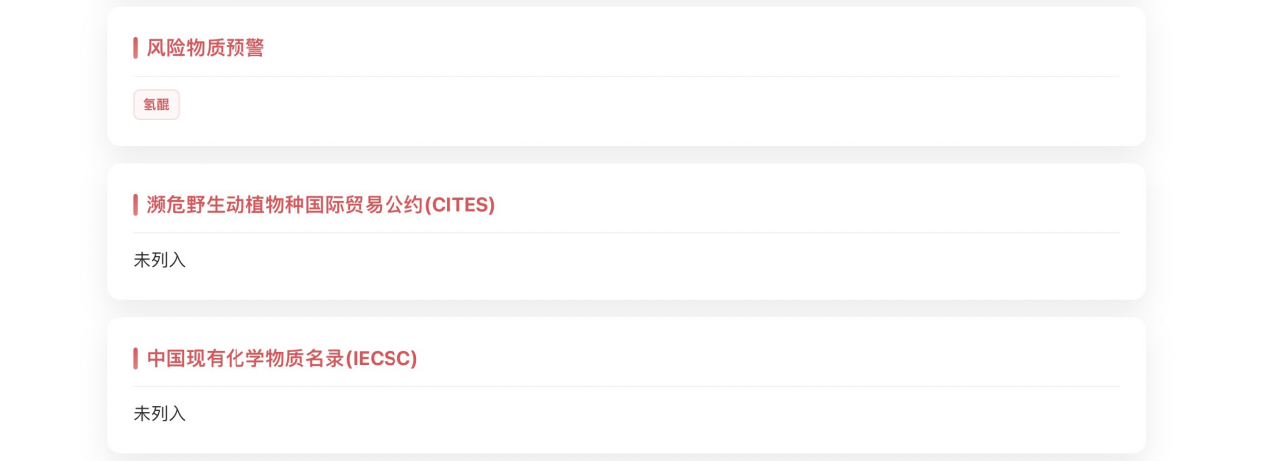Image resolution: width=1261 pixels, height=461 pixels.
Task: Click red accent bar beside 风险物质预警
Action: pyautogui.click(x=136, y=48)
